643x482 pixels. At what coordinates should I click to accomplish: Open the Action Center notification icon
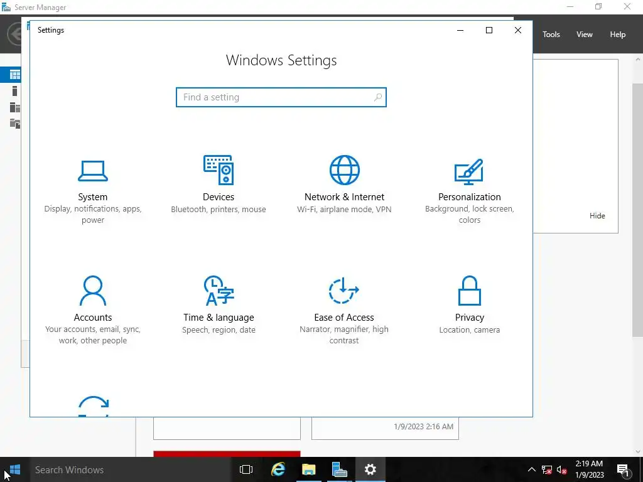623,470
